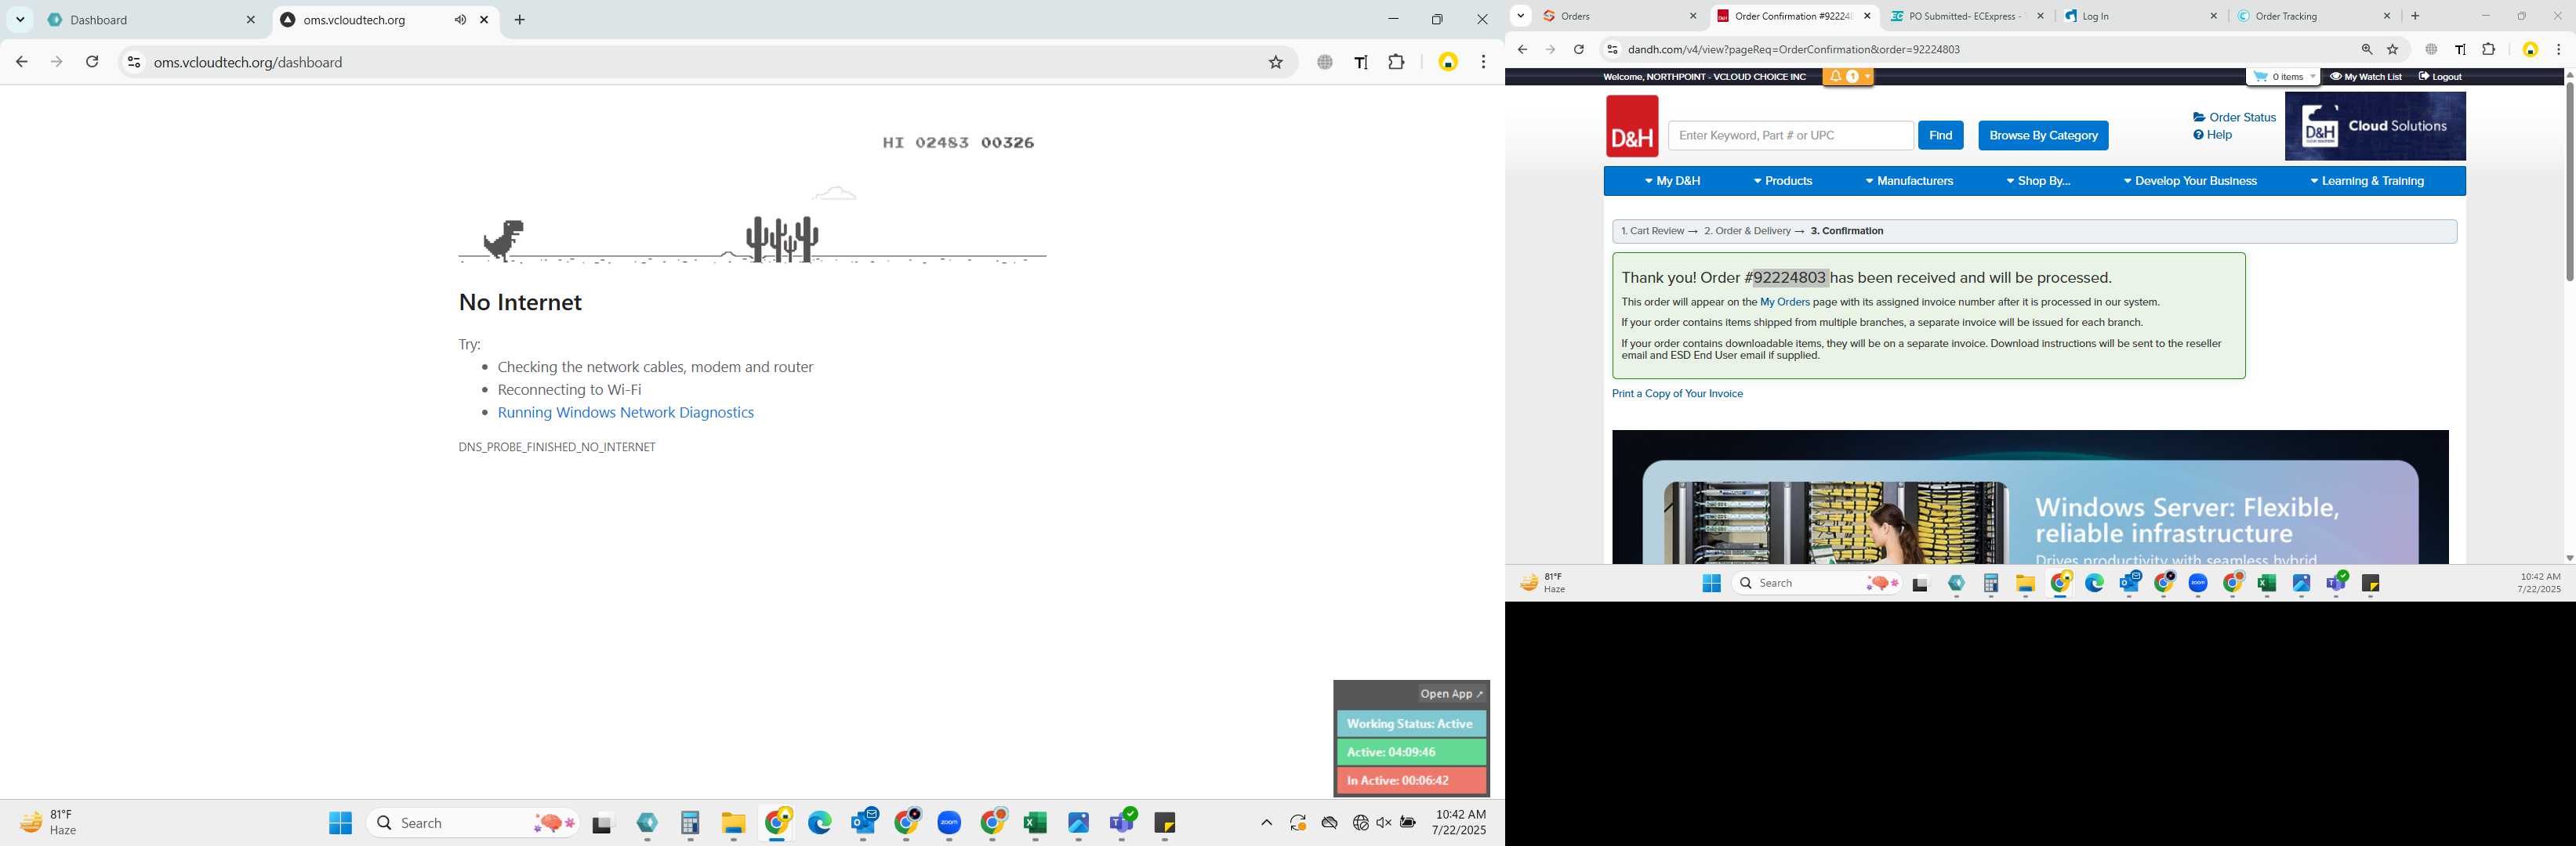Open profile avatar in left Chrome window
Image resolution: width=2576 pixels, height=846 pixels.
pos(1448,62)
